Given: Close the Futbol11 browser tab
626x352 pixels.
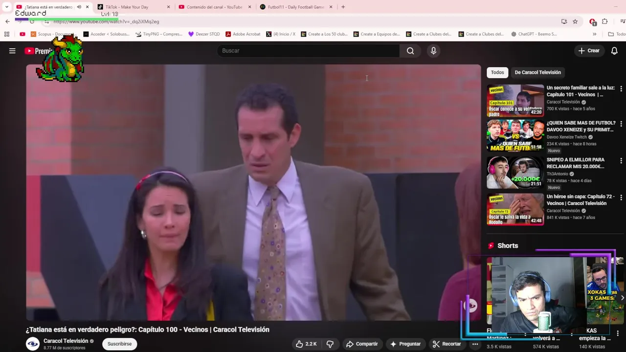Looking at the screenshot, I should pyautogui.click(x=331, y=7).
